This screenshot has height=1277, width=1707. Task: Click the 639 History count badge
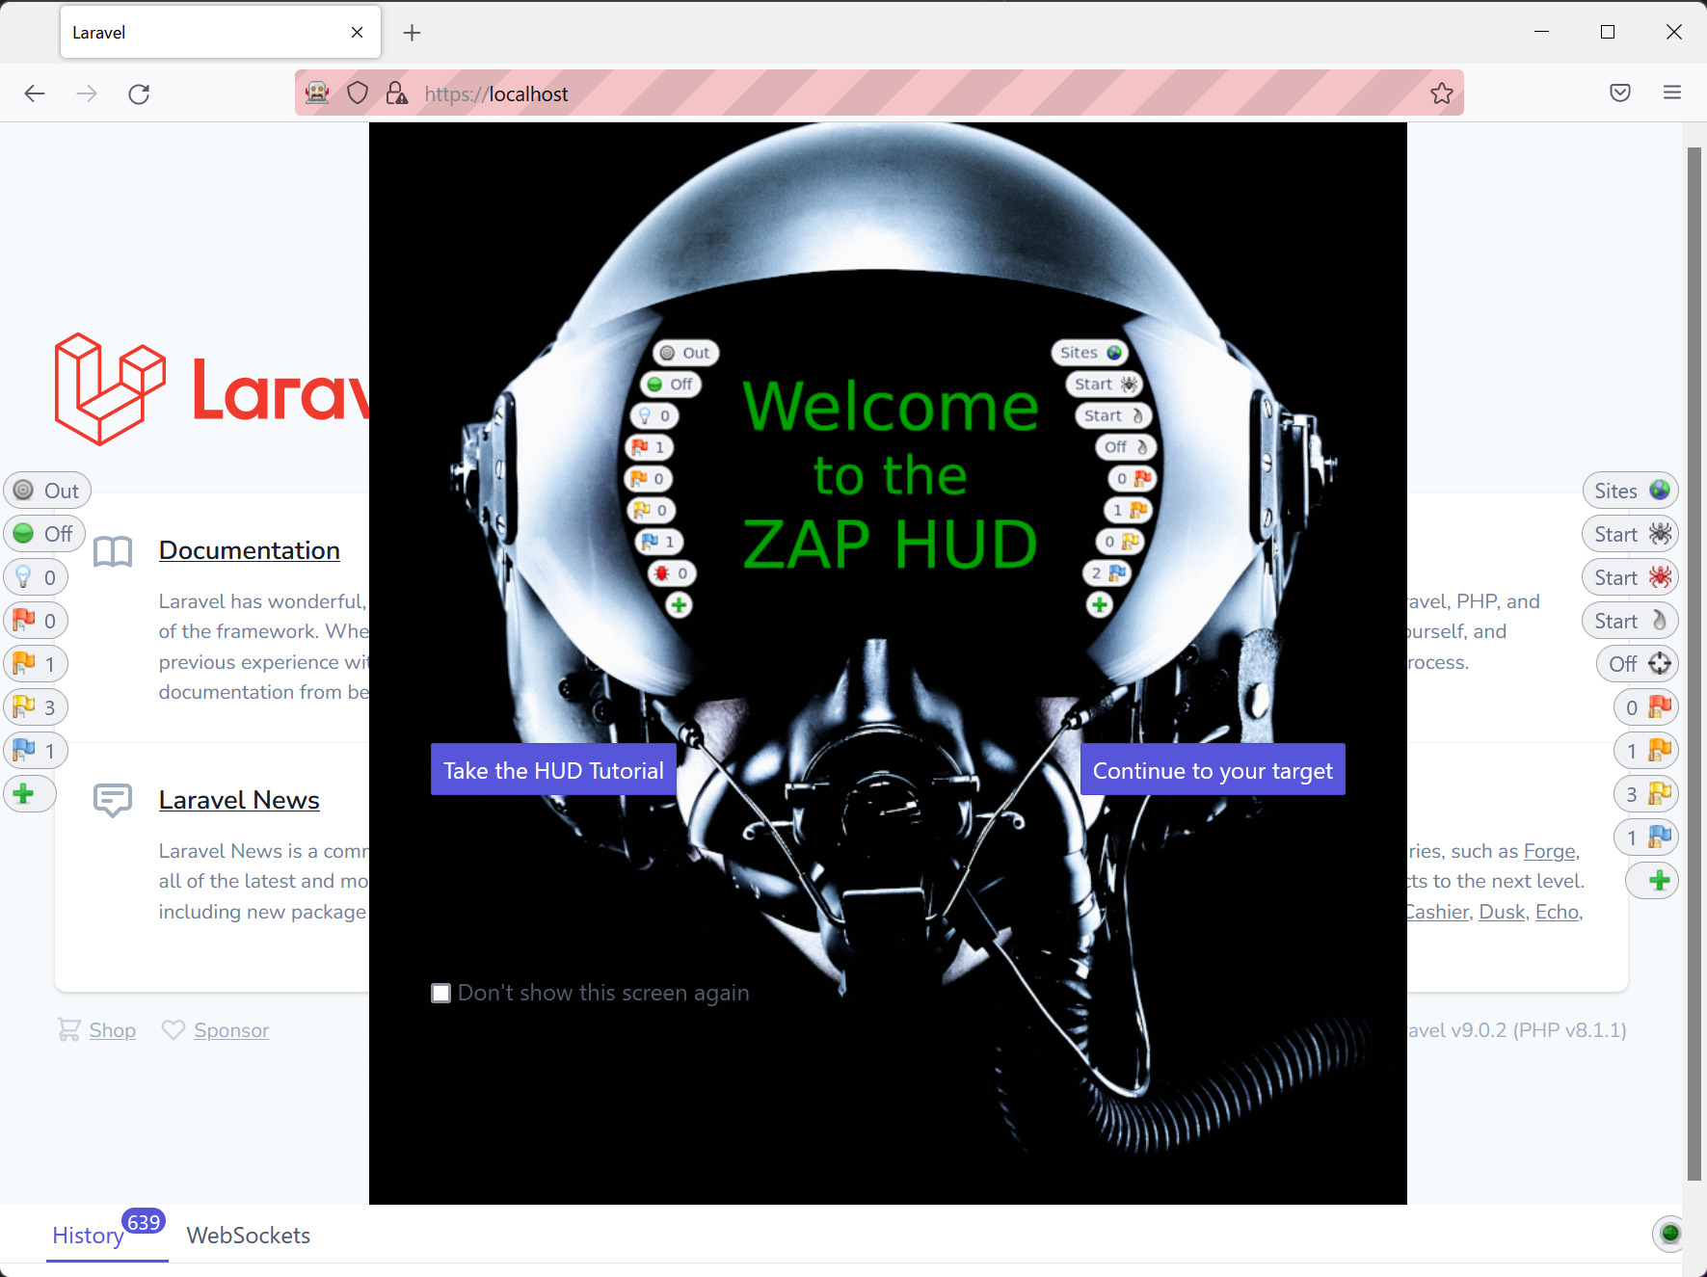[144, 1222]
